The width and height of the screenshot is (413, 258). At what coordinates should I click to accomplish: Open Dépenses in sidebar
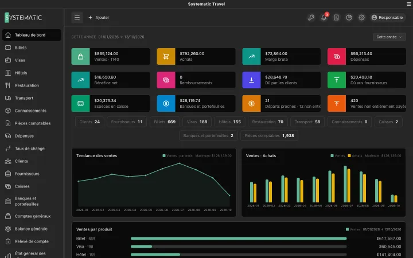click(x=32, y=136)
